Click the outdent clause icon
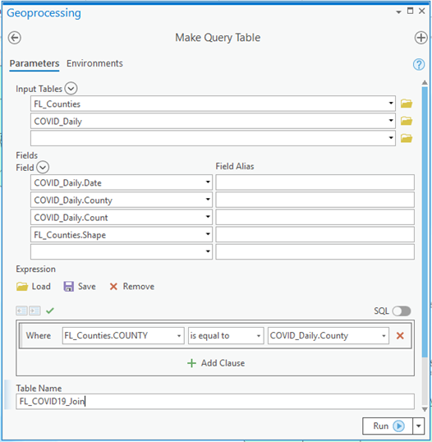Screen dimensions: 432x442 pos(21,311)
